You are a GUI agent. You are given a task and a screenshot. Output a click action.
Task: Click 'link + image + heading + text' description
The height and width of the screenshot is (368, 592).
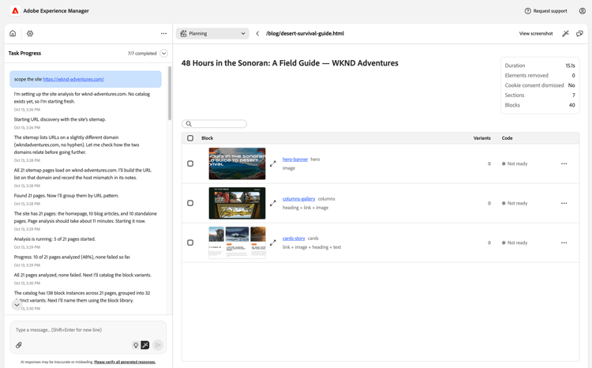tap(312, 247)
